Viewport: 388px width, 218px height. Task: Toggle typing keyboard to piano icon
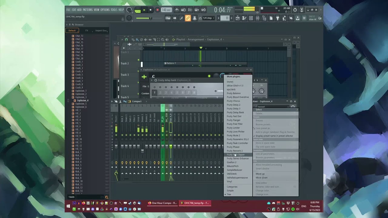click(x=168, y=18)
